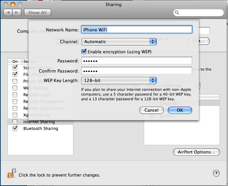The image size is (228, 186).
Task: Toggle the Remote Management checkbox
Action: [x=15, y=101]
